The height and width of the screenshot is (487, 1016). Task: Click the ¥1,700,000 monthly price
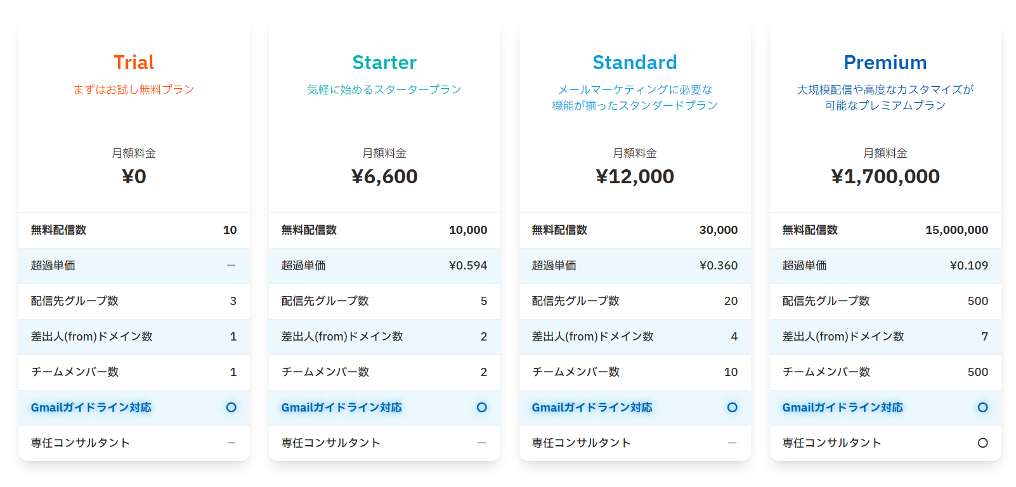click(x=885, y=177)
